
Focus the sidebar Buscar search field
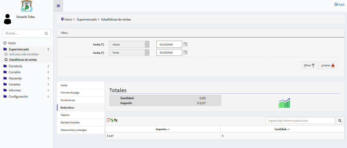pyautogui.click(x=24, y=33)
